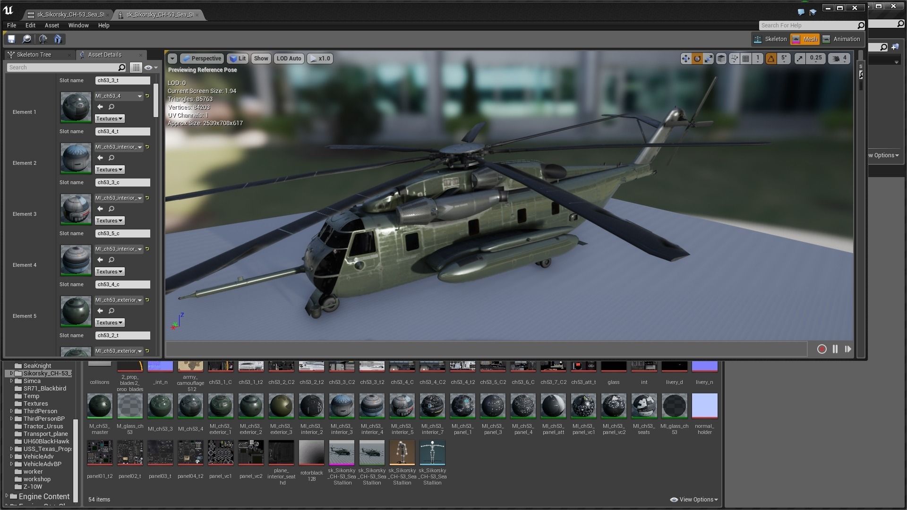Viewport: 907px width, 510px height.
Task: Open rotation snap value 5° dropdown
Action: point(784,59)
